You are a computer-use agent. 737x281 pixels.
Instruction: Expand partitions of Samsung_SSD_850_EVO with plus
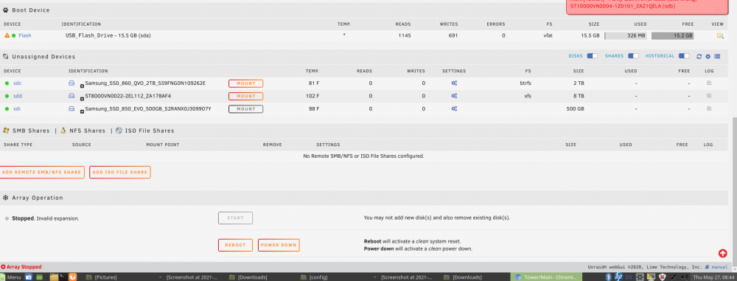[83, 111]
